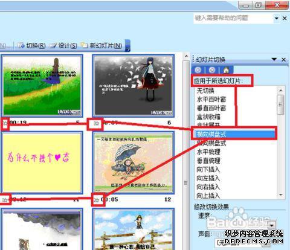
Task: Select the yellow slide thumbnail with pink text
Action: tap(42, 162)
